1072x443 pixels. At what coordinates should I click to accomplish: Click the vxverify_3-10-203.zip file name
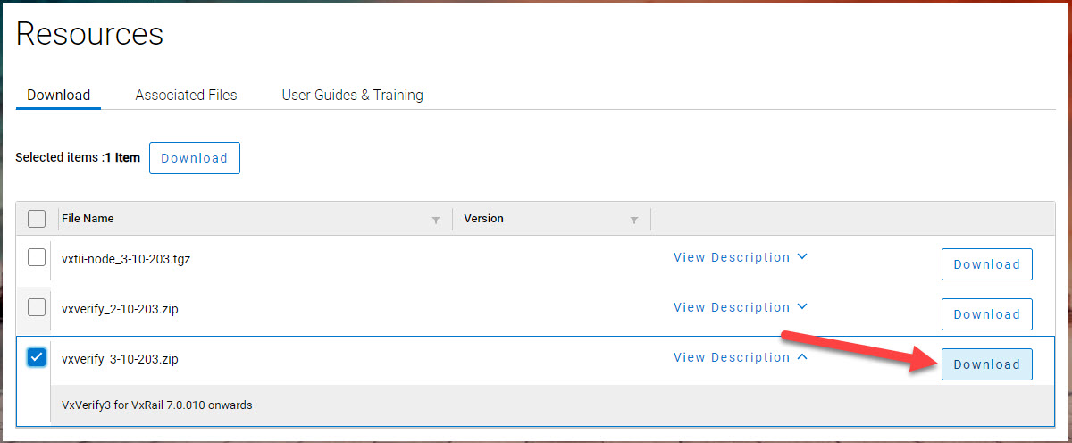coord(120,359)
